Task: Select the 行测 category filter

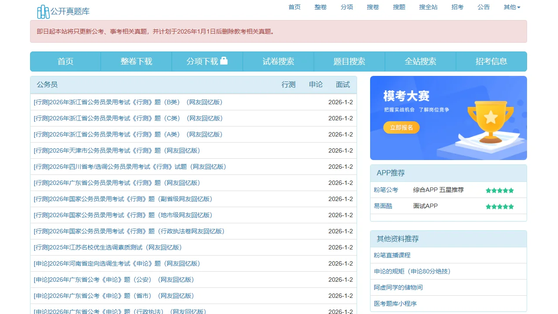Action: (288, 85)
